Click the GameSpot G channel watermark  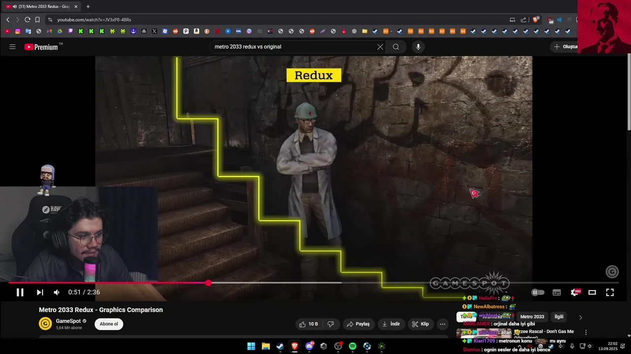612,271
